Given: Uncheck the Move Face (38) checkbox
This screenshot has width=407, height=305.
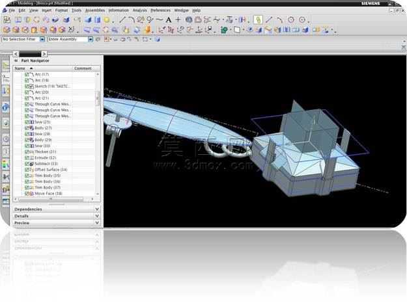Looking at the screenshot, I should click(x=27, y=193).
